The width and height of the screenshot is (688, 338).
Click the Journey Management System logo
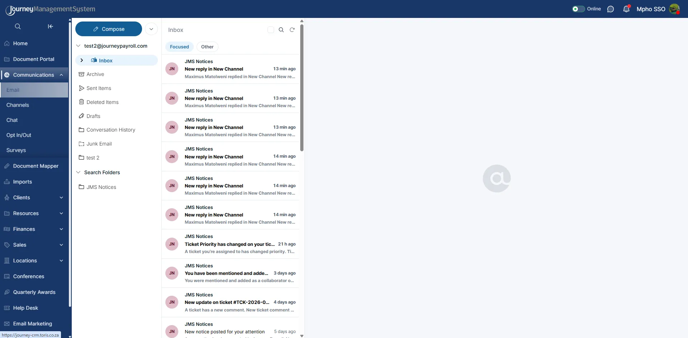tap(51, 9)
